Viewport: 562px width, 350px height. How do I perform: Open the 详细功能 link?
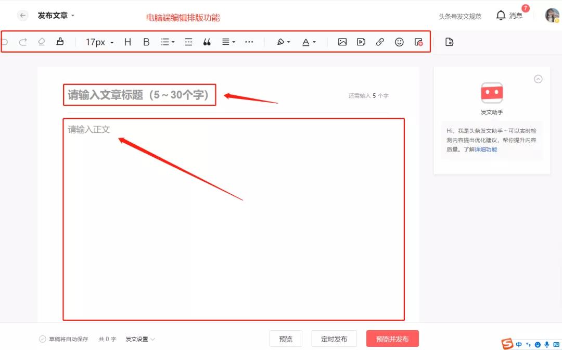click(x=485, y=149)
